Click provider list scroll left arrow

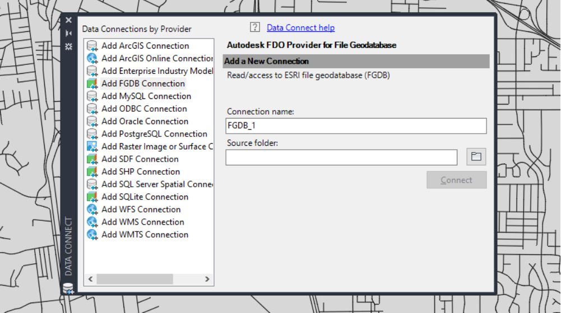(91, 279)
